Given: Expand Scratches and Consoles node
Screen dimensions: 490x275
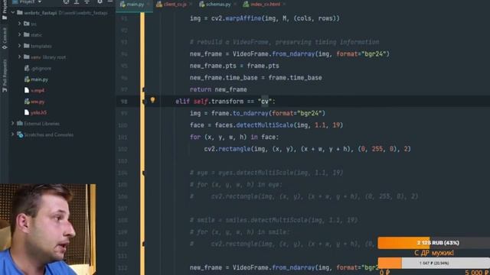Looking at the screenshot, I should tap(13, 134).
